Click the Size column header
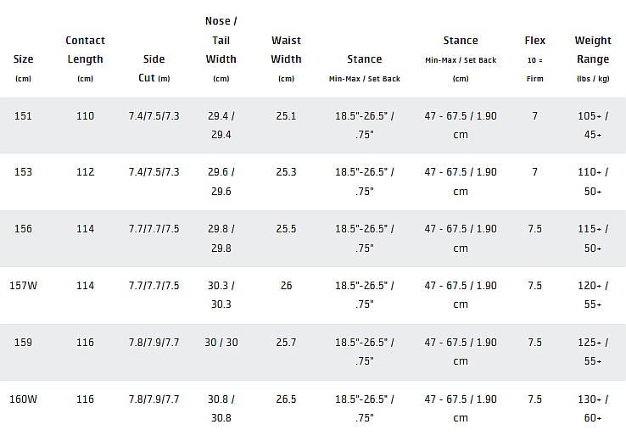 pyautogui.click(x=23, y=59)
